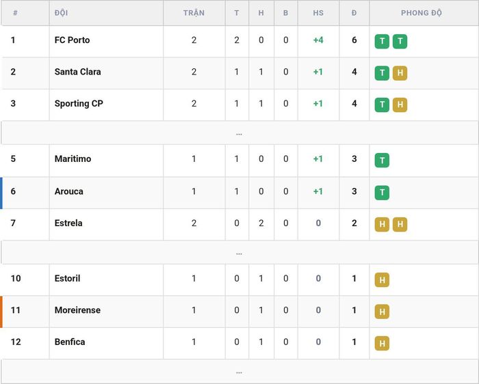
Task: Expand hidden rows below Benfica
Action: pyautogui.click(x=239, y=372)
